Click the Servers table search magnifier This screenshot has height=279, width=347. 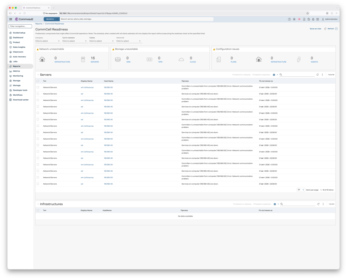point(281,75)
